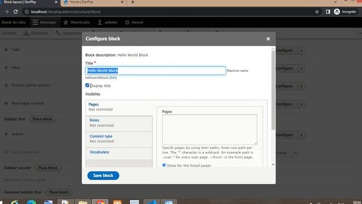Open dropdown arrow beside Search row Configure
The height and width of the screenshot is (204, 362).
(301, 135)
